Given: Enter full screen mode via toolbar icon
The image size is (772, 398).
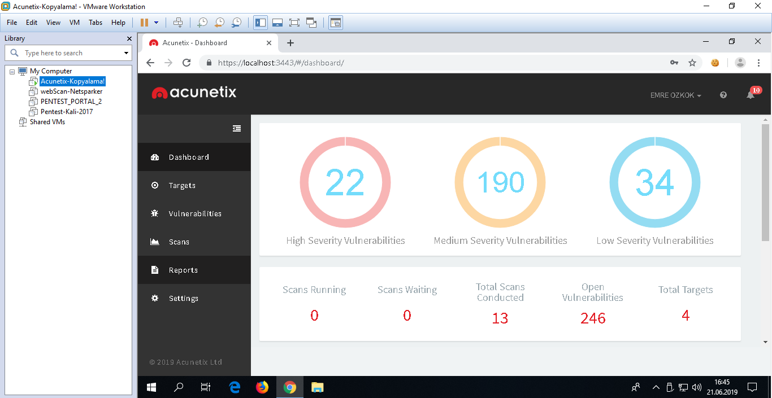Looking at the screenshot, I should tap(294, 23).
